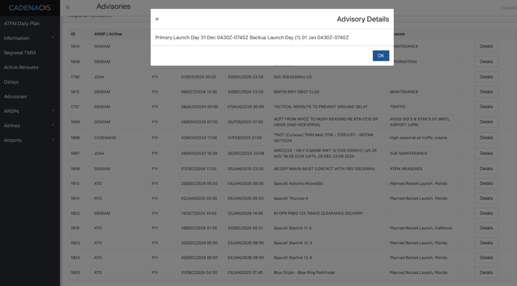Click 'Planned Rocket Launch, California' reason

point(421,228)
